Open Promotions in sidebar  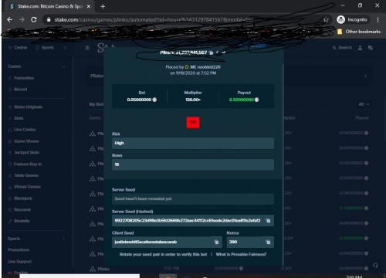tap(19, 250)
